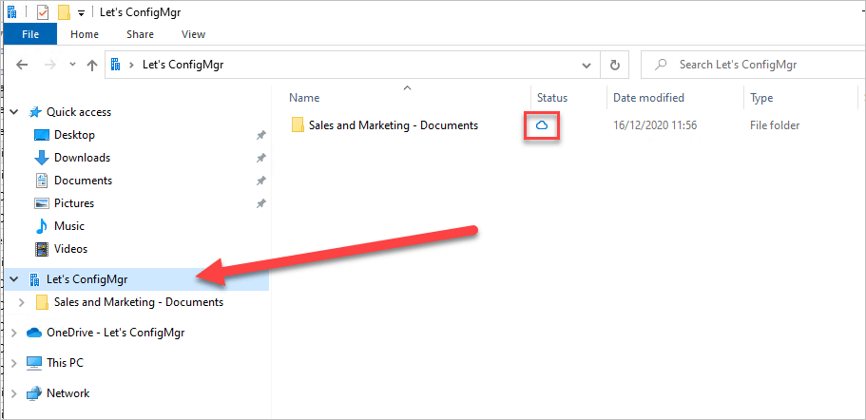Go back with the back arrow
Viewport: 866px width, 420px height.
[x=22, y=65]
